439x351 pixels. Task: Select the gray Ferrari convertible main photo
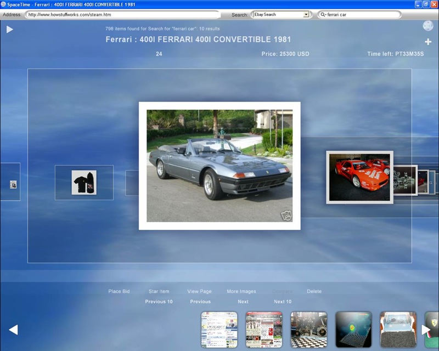[x=219, y=166]
